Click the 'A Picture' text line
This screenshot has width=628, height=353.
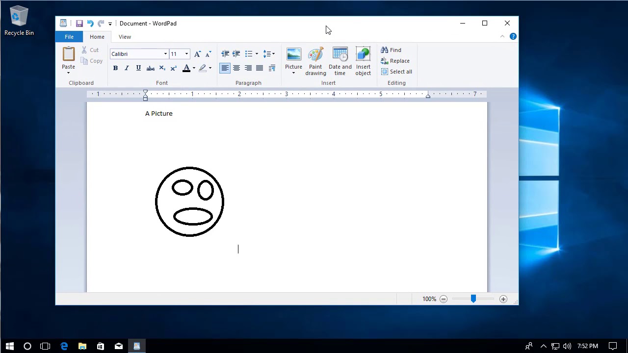(159, 113)
